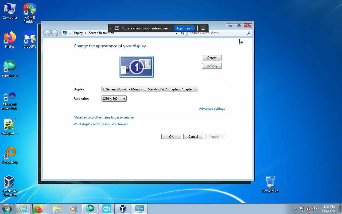Launch Internet Explorer from the taskbar
Image resolution: width=342 pixels, height=214 pixels.
23,209
